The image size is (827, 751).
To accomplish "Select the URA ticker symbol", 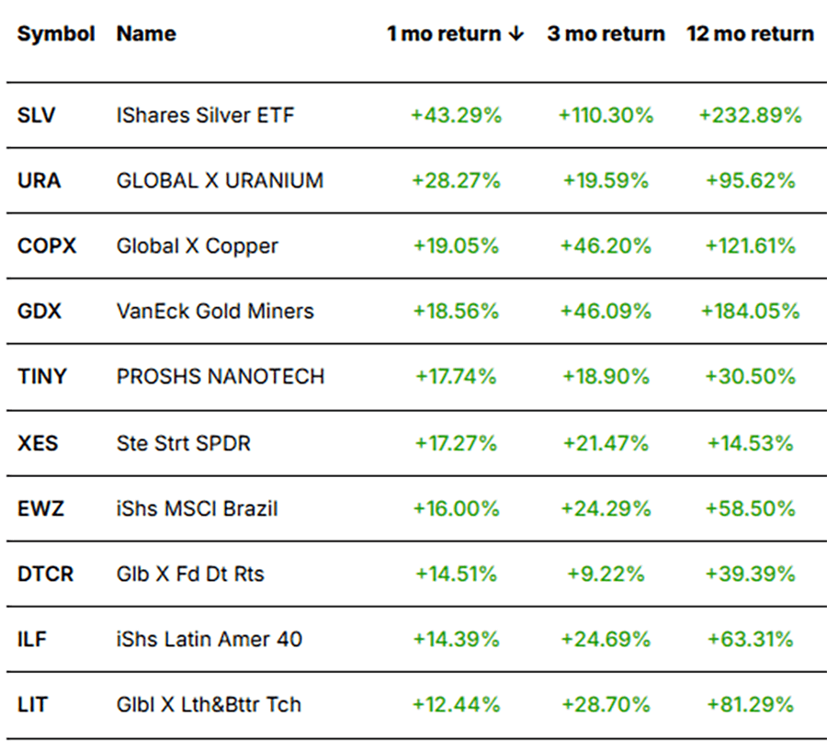I will point(39,181).
